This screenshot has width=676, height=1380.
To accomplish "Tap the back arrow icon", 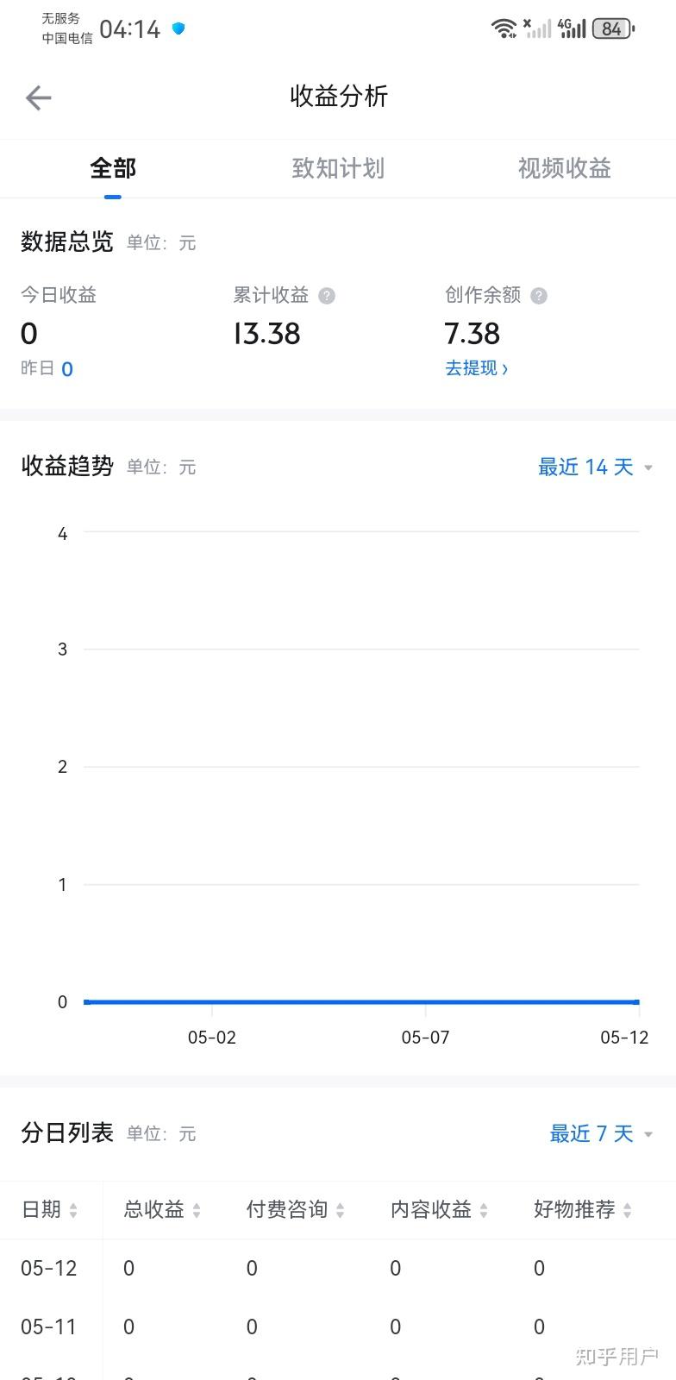I will 39,97.
